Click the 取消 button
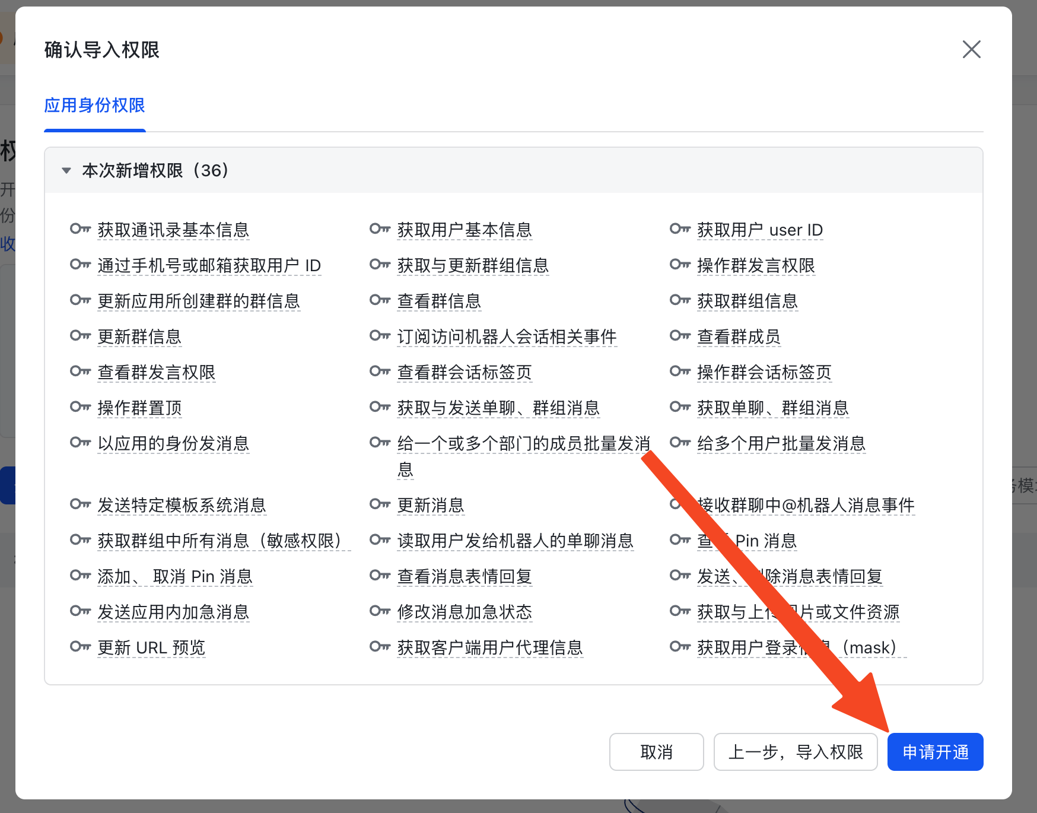 point(656,752)
